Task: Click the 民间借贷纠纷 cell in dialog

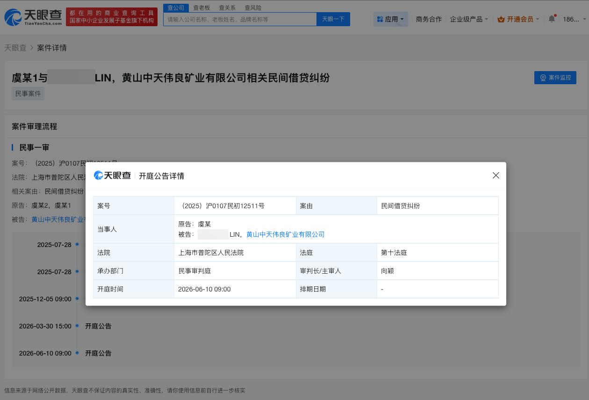Action: coord(438,206)
